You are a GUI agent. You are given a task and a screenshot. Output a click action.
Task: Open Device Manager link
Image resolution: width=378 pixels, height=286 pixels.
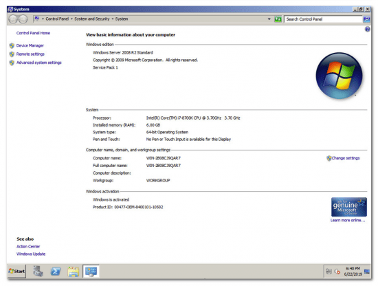30,45
